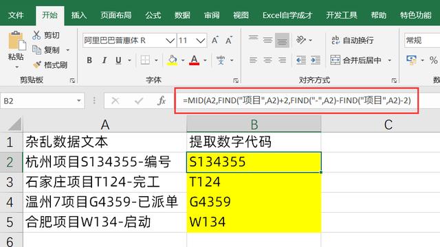The width and height of the screenshot is (440, 247).
Task: Apply percent style format
Action: 433,60
